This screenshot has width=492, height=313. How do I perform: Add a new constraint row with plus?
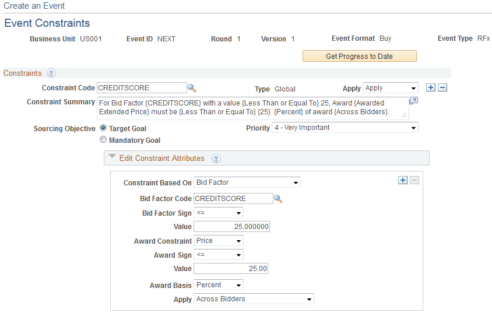(431, 87)
